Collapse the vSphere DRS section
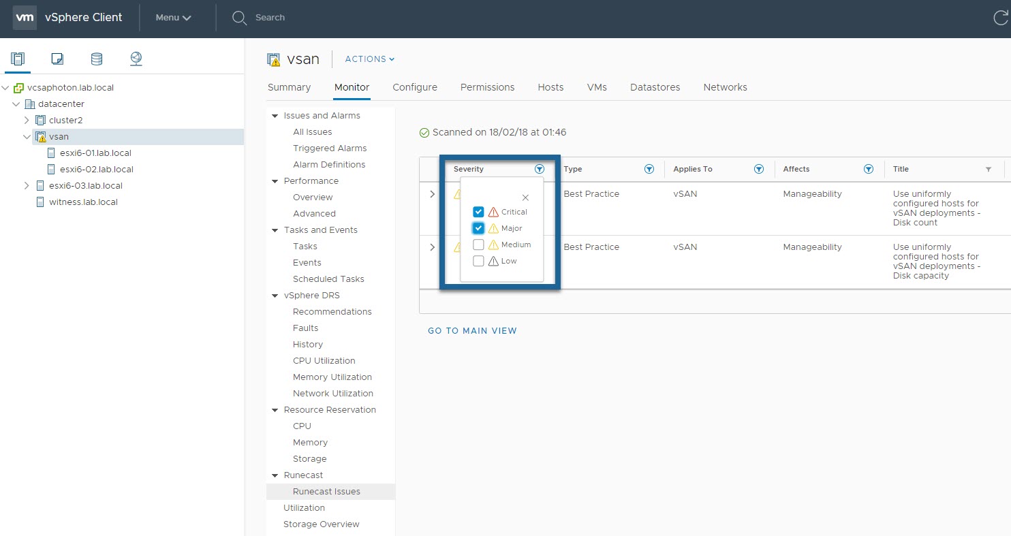Image resolution: width=1011 pixels, height=536 pixels. click(x=275, y=296)
